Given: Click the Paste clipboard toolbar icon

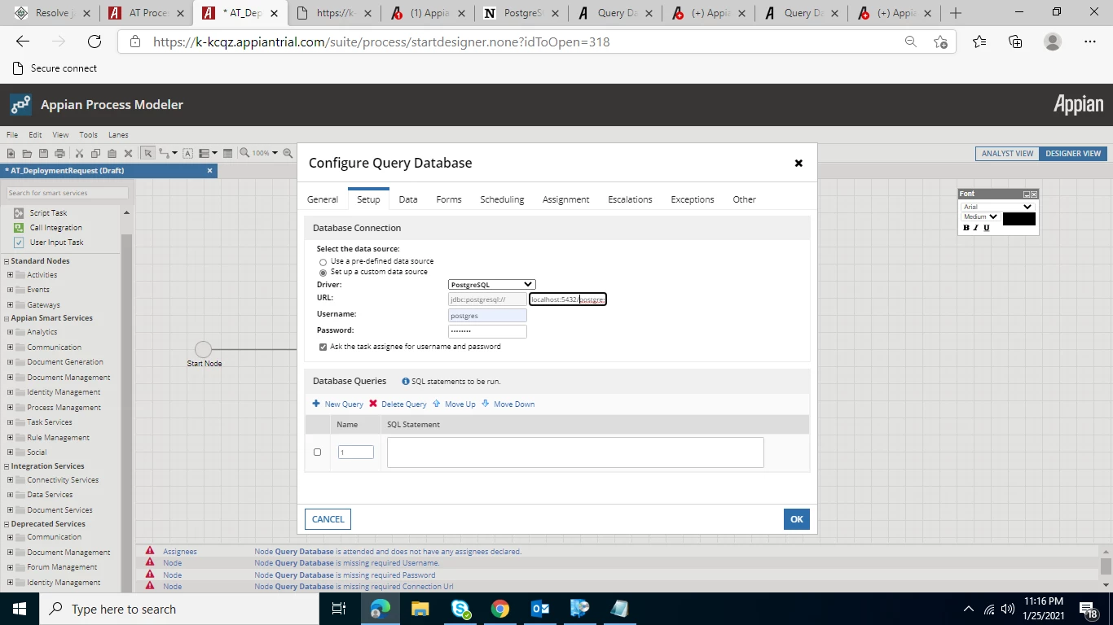Looking at the screenshot, I should tap(112, 153).
